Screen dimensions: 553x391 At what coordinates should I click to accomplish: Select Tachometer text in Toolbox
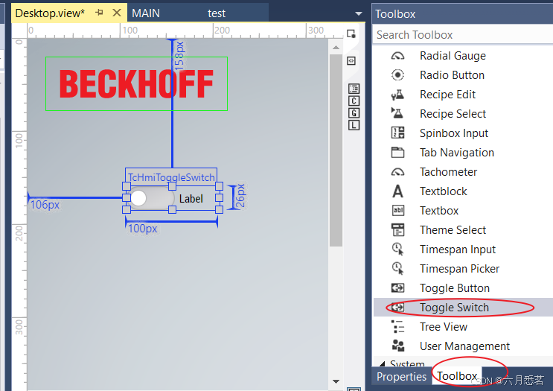(x=448, y=172)
